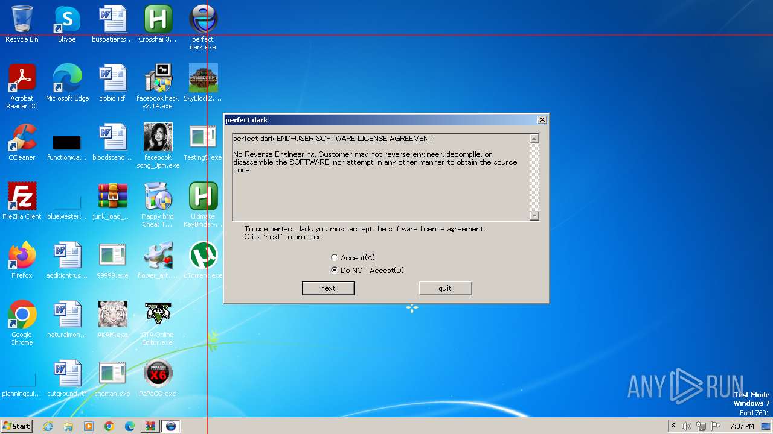The width and height of the screenshot is (773, 434).
Task: Select the 99999.exe desktop icon
Action: tap(112, 260)
